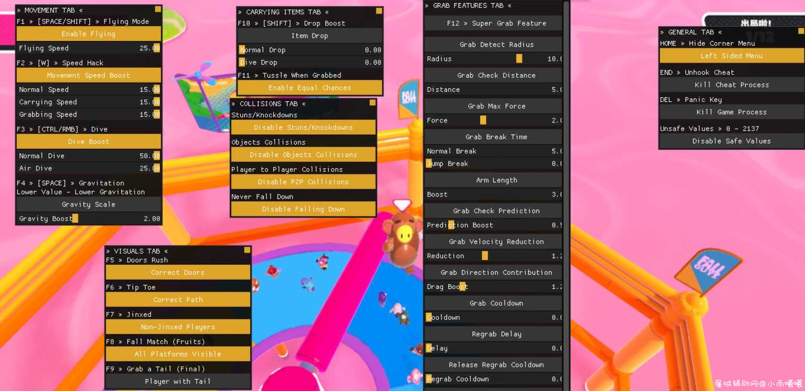Collapse the General Tab yellow square
This screenshot has width=805, height=391.
801,31
